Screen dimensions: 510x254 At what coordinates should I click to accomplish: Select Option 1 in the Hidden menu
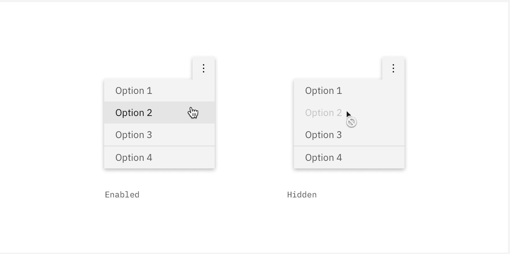[323, 91]
